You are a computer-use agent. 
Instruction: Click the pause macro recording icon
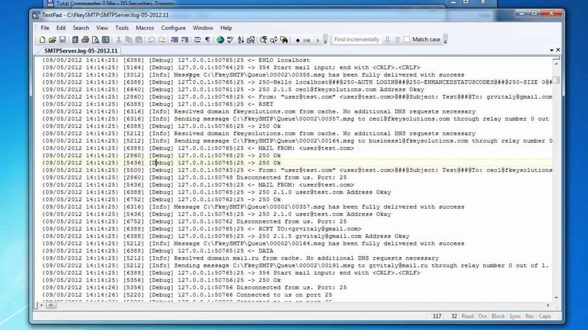tap(307, 40)
